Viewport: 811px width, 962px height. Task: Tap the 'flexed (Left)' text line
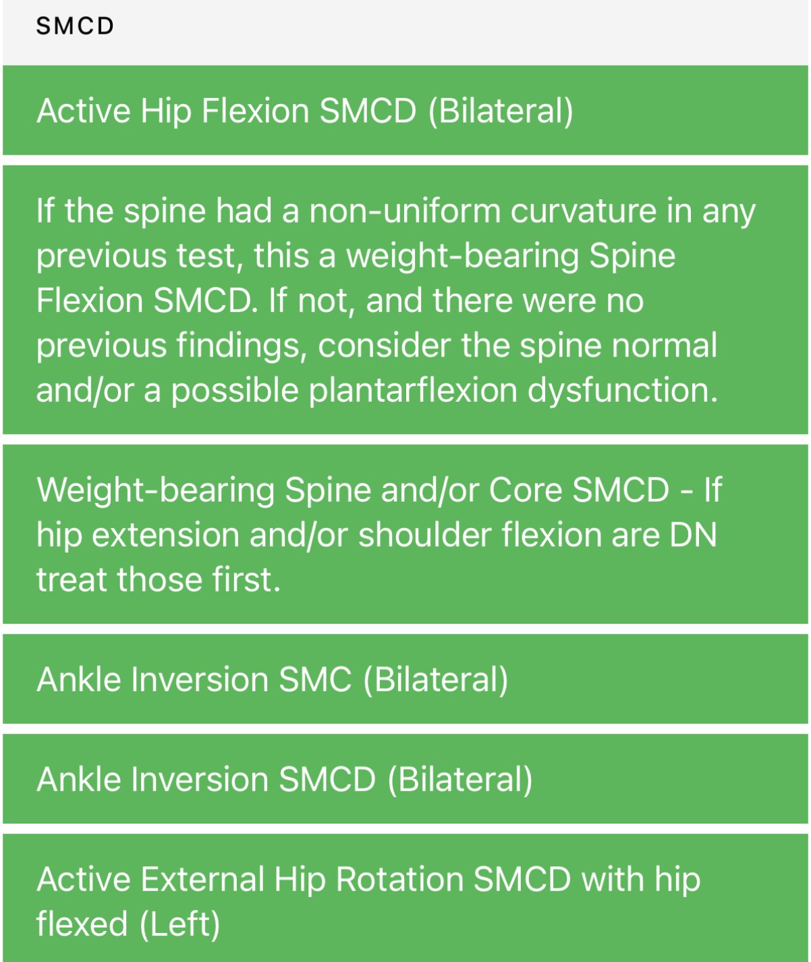pos(128,924)
